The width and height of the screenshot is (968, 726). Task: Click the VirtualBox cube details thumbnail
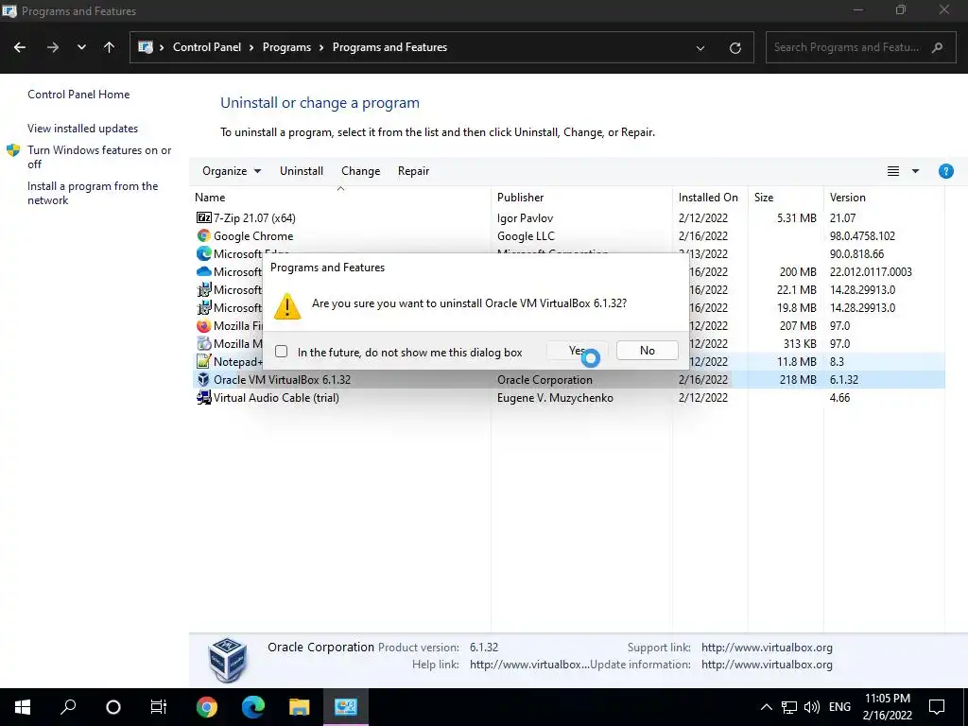pyautogui.click(x=228, y=660)
